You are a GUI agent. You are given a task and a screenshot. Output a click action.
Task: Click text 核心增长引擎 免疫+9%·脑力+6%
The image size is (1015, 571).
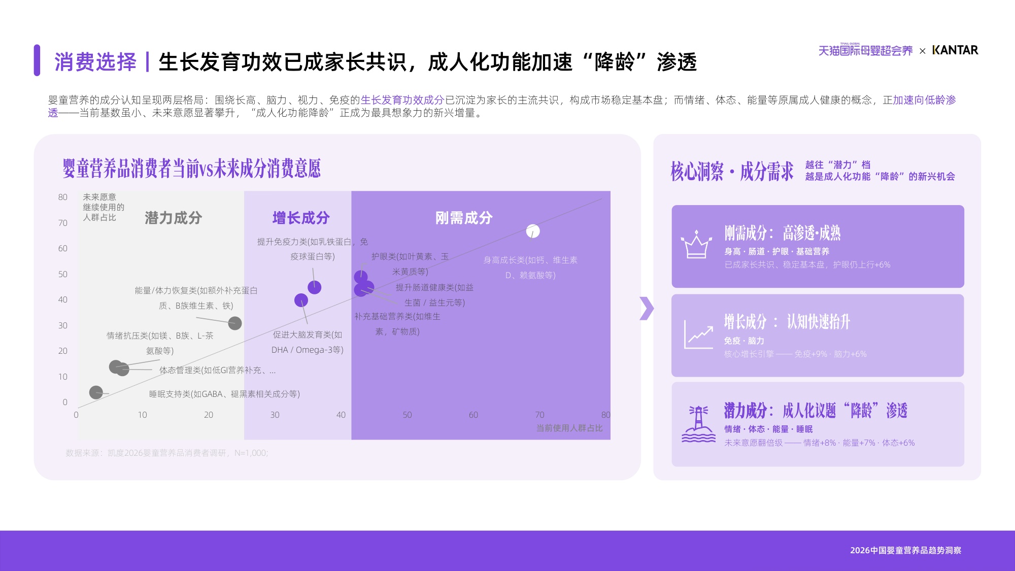point(795,354)
